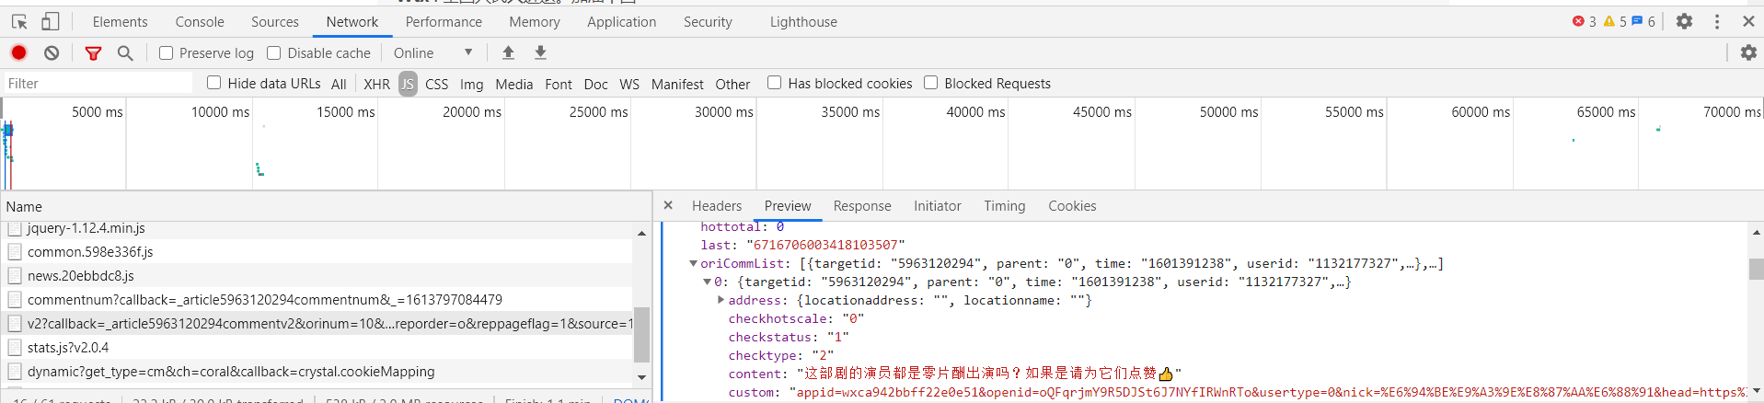
Task: Click the export HAR download arrow
Action: pyautogui.click(x=541, y=52)
